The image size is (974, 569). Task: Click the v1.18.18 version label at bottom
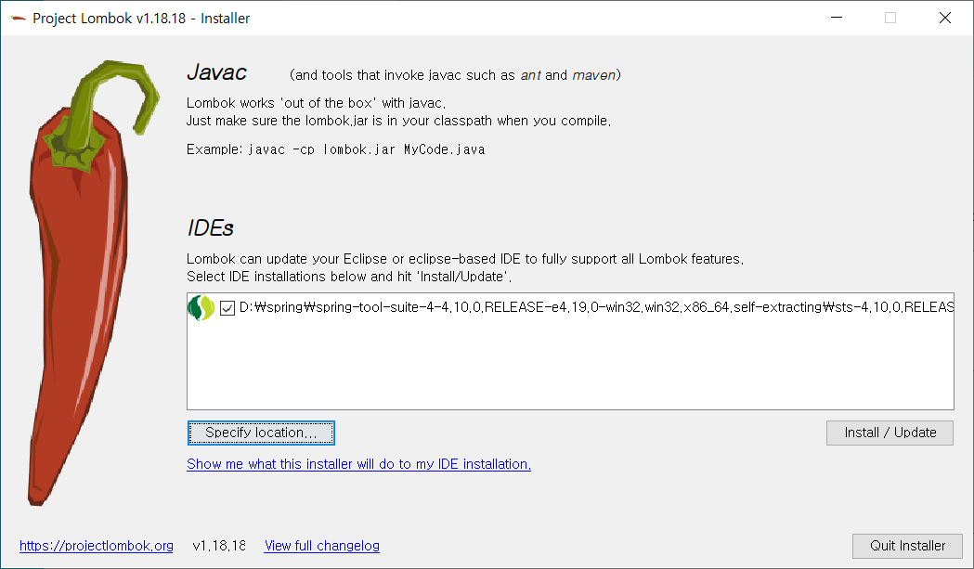(219, 546)
